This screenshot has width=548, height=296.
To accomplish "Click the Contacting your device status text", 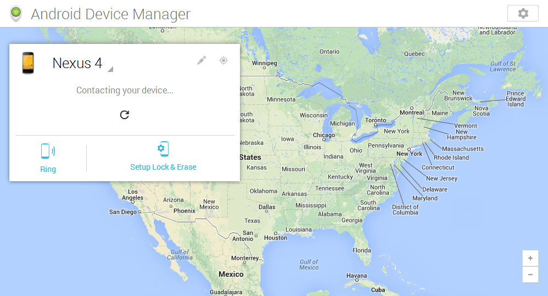I will [x=125, y=90].
